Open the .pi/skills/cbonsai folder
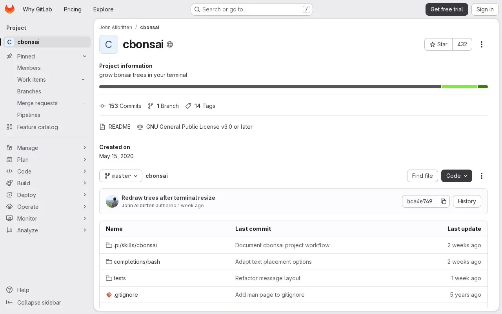Image resolution: width=502 pixels, height=314 pixels. [x=135, y=245]
